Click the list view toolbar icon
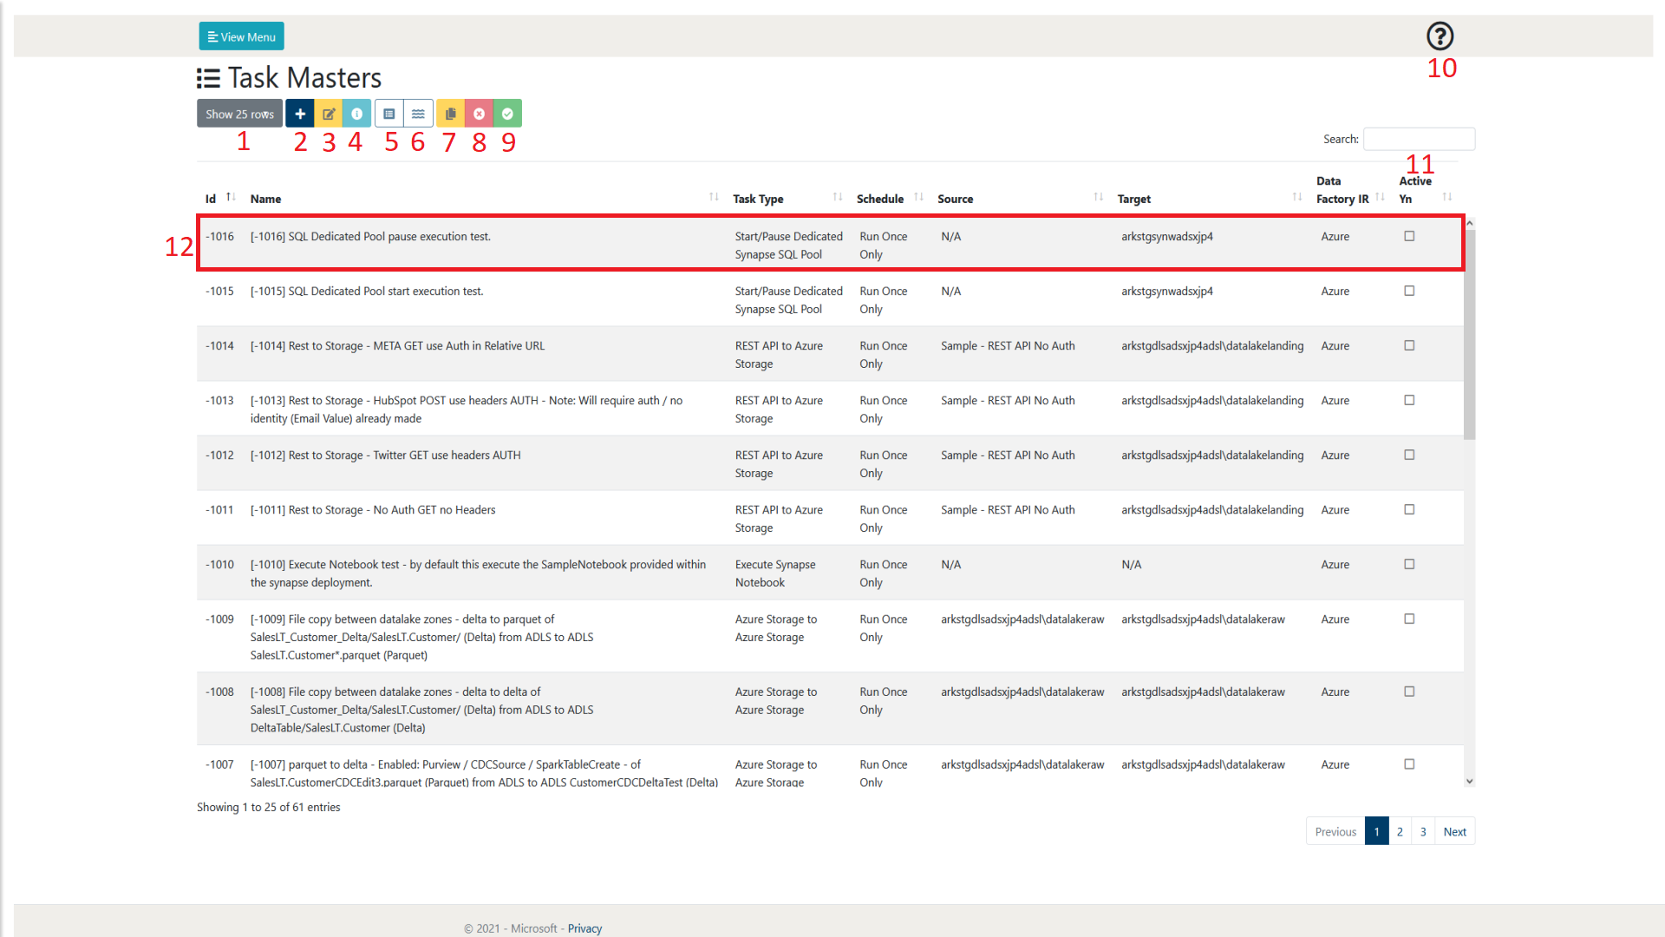 coord(389,114)
